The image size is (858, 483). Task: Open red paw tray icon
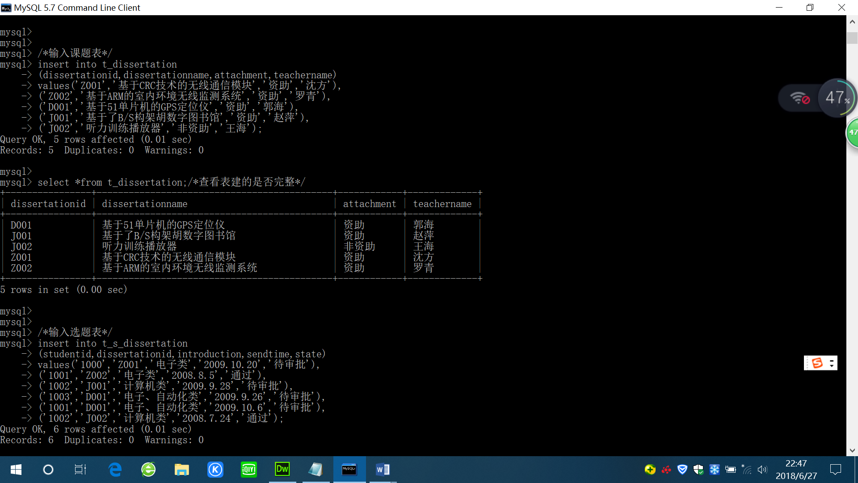pyautogui.click(x=666, y=470)
